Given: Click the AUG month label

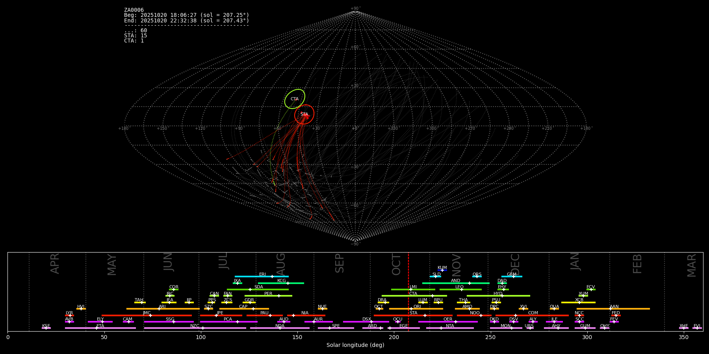Looking at the screenshot, I should (x=281, y=264).
